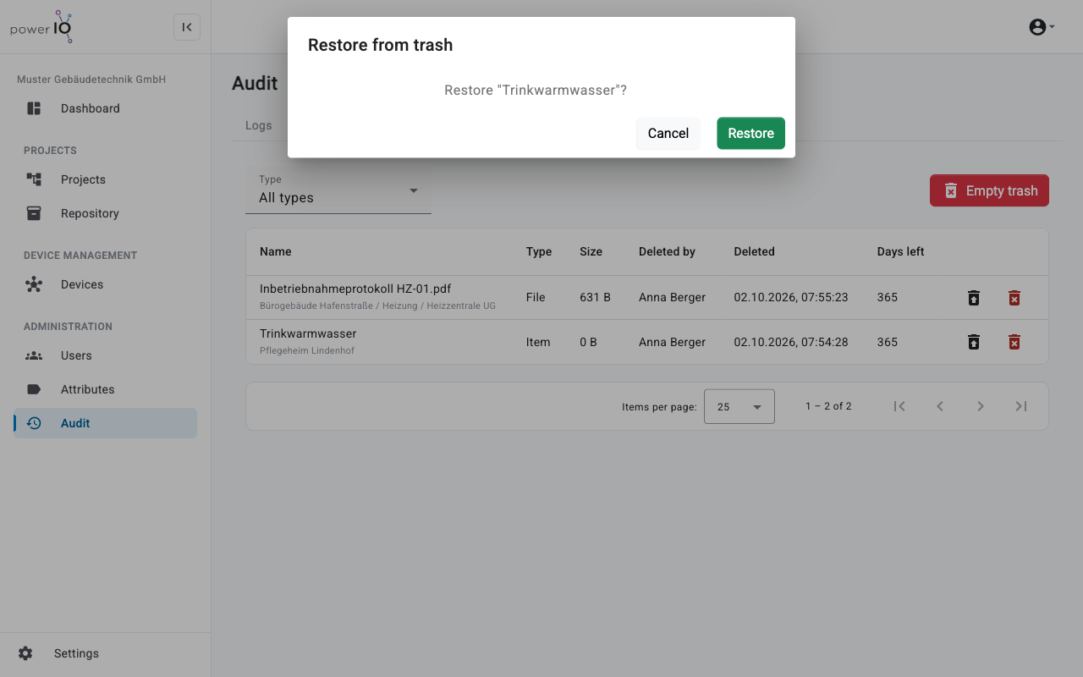Click the powerIO logo
The image size is (1083, 677).
tap(42, 27)
